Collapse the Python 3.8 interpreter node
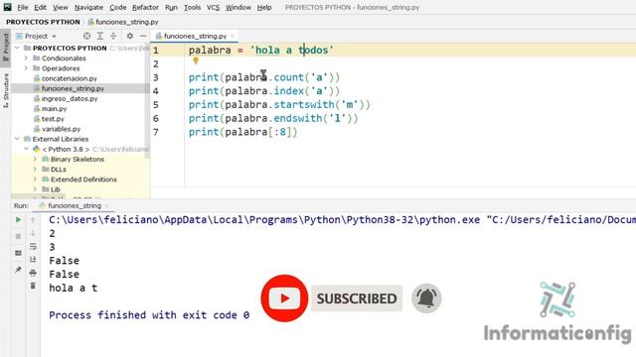Image resolution: width=636 pixels, height=357 pixels. pyautogui.click(x=26, y=149)
